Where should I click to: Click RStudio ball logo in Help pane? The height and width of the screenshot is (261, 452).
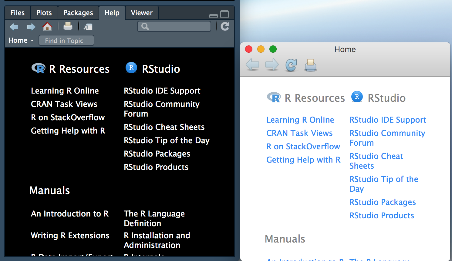pos(131,68)
